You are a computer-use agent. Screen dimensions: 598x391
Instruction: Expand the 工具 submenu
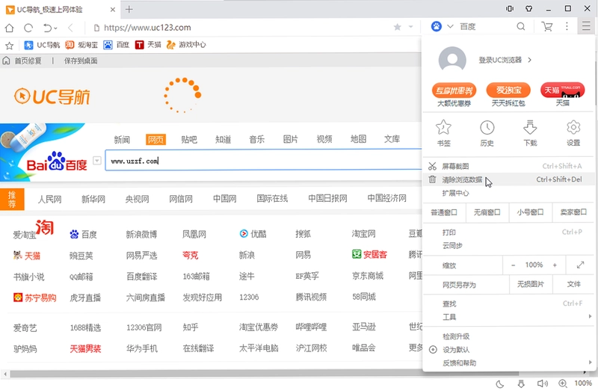(x=590, y=317)
